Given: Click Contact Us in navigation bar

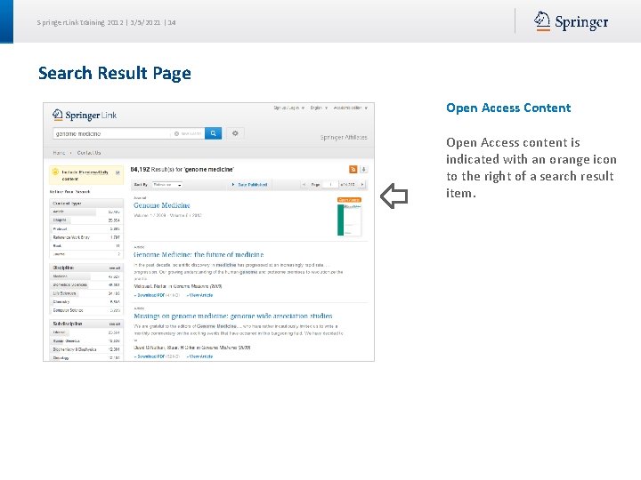Looking at the screenshot, I should [x=89, y=153].
